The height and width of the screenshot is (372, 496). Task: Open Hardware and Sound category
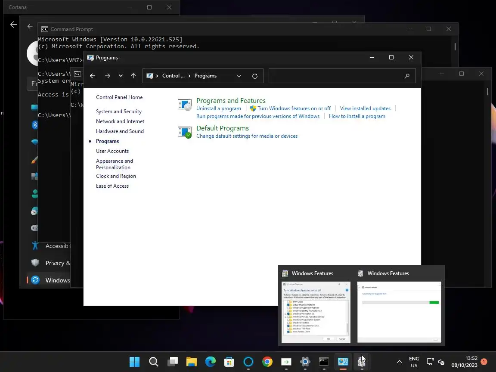120,131
